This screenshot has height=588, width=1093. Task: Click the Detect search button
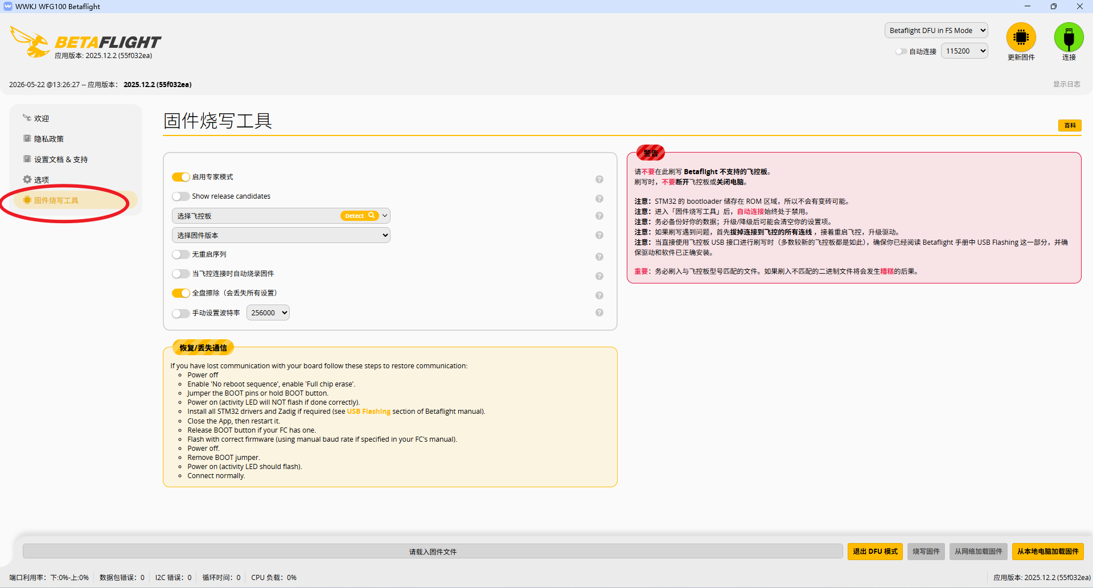[x=360, y=216]
